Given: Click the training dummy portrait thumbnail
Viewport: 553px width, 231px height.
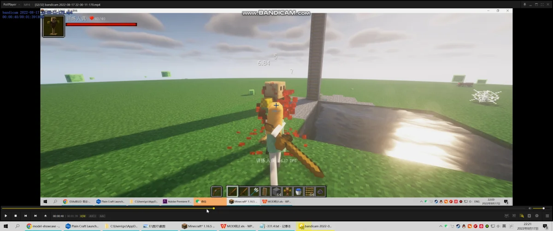Looking at the screenshot, I should coord(53,26).
